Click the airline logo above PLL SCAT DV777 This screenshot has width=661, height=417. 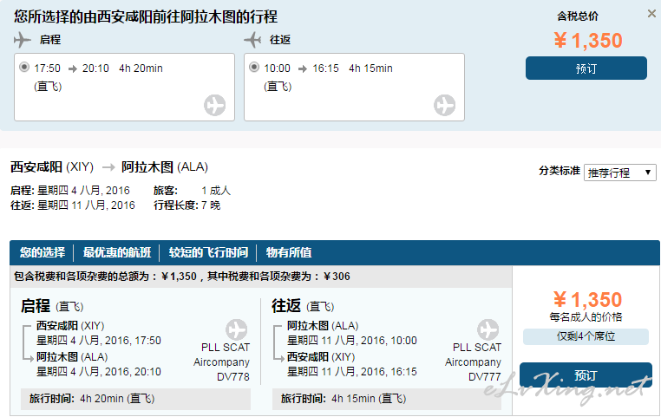pyautogui.click(x=488, y=329)
